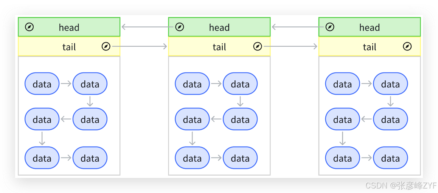The height and width of the screenshot is (193, 438).
Task: Click the arrow from left tail to middle tail
Action: [139, 46]
